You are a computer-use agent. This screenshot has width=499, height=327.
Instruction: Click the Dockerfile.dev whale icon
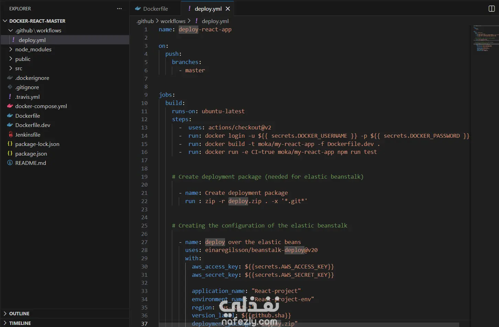[x=10, y=125]
